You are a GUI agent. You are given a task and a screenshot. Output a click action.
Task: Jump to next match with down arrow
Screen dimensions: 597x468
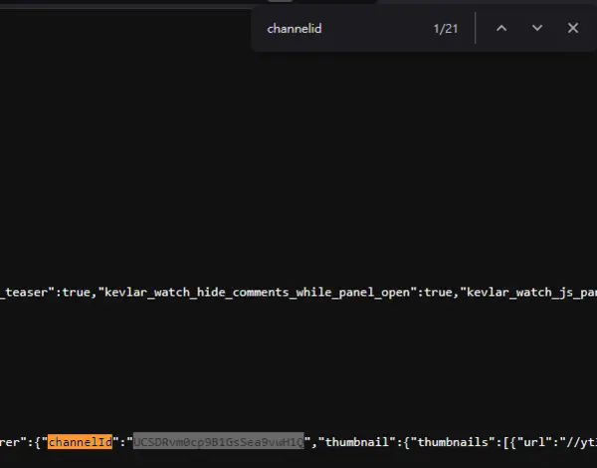click(537, 29)
